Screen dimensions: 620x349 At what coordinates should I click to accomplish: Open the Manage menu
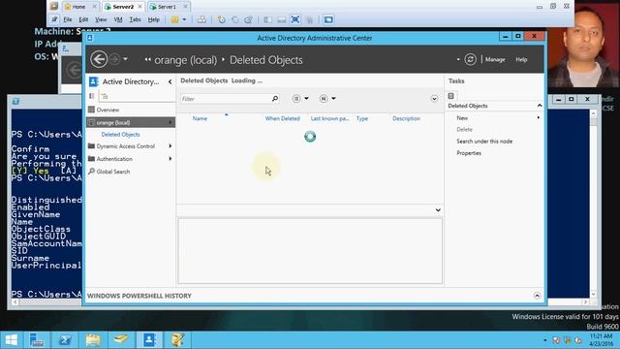pos(495,59)
